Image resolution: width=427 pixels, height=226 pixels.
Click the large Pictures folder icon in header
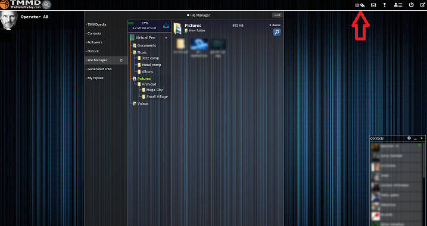178,29
